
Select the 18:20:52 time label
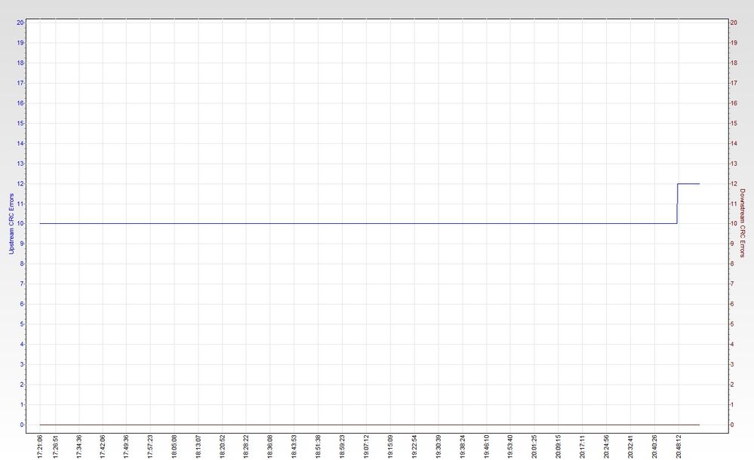tap(222, 447)
